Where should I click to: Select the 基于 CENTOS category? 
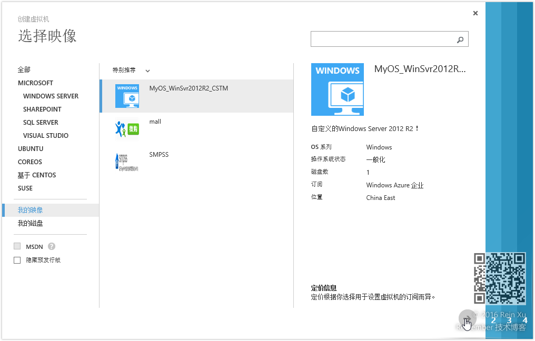point(37,175)
